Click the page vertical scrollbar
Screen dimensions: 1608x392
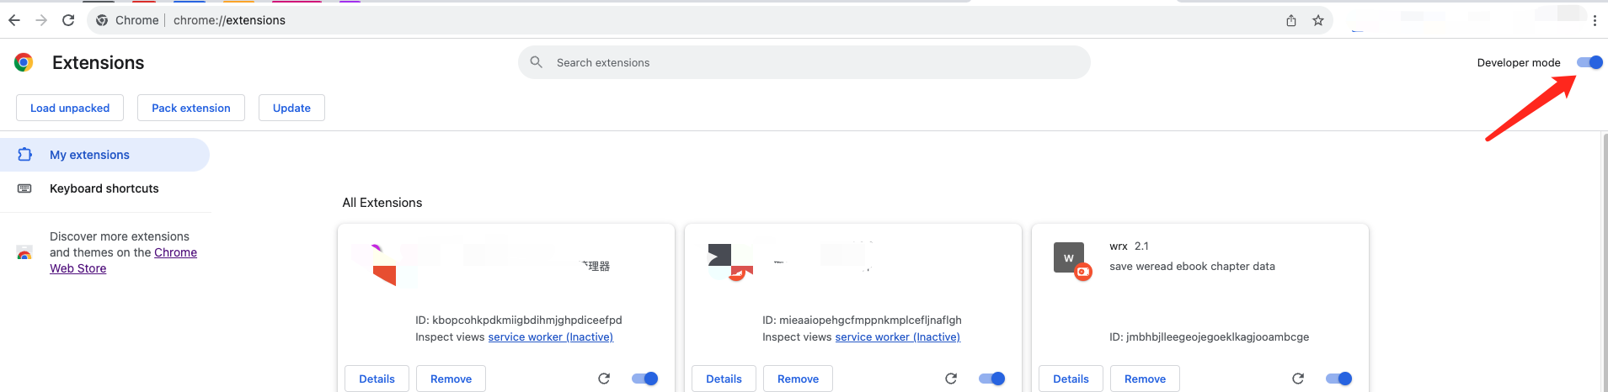1604,262
